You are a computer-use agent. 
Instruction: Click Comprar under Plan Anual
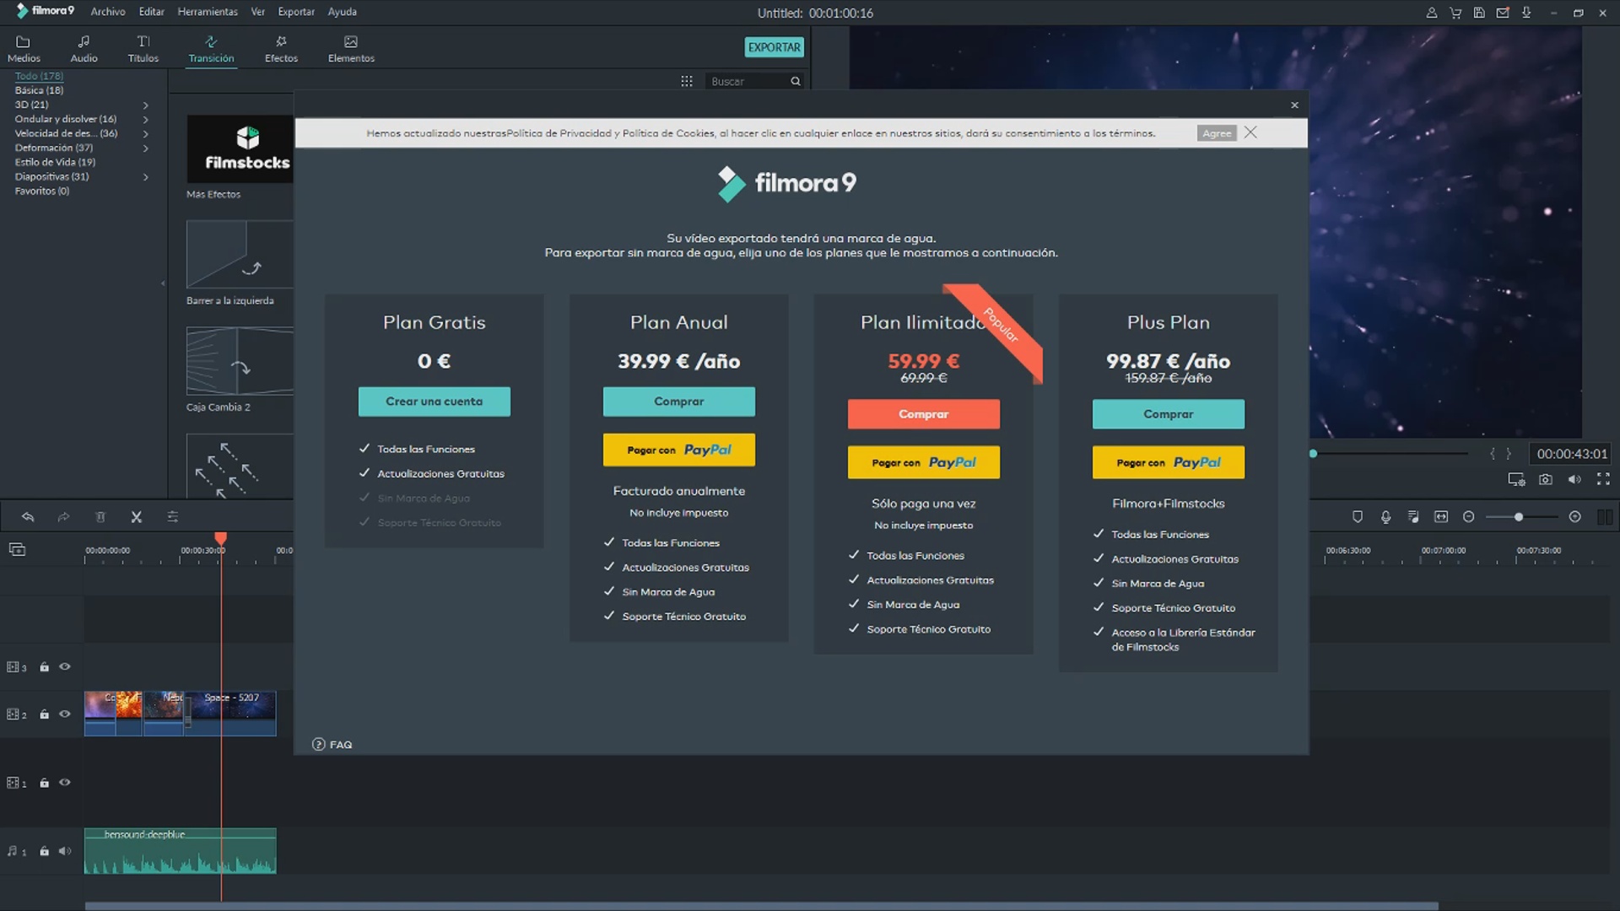coord(679,402)
